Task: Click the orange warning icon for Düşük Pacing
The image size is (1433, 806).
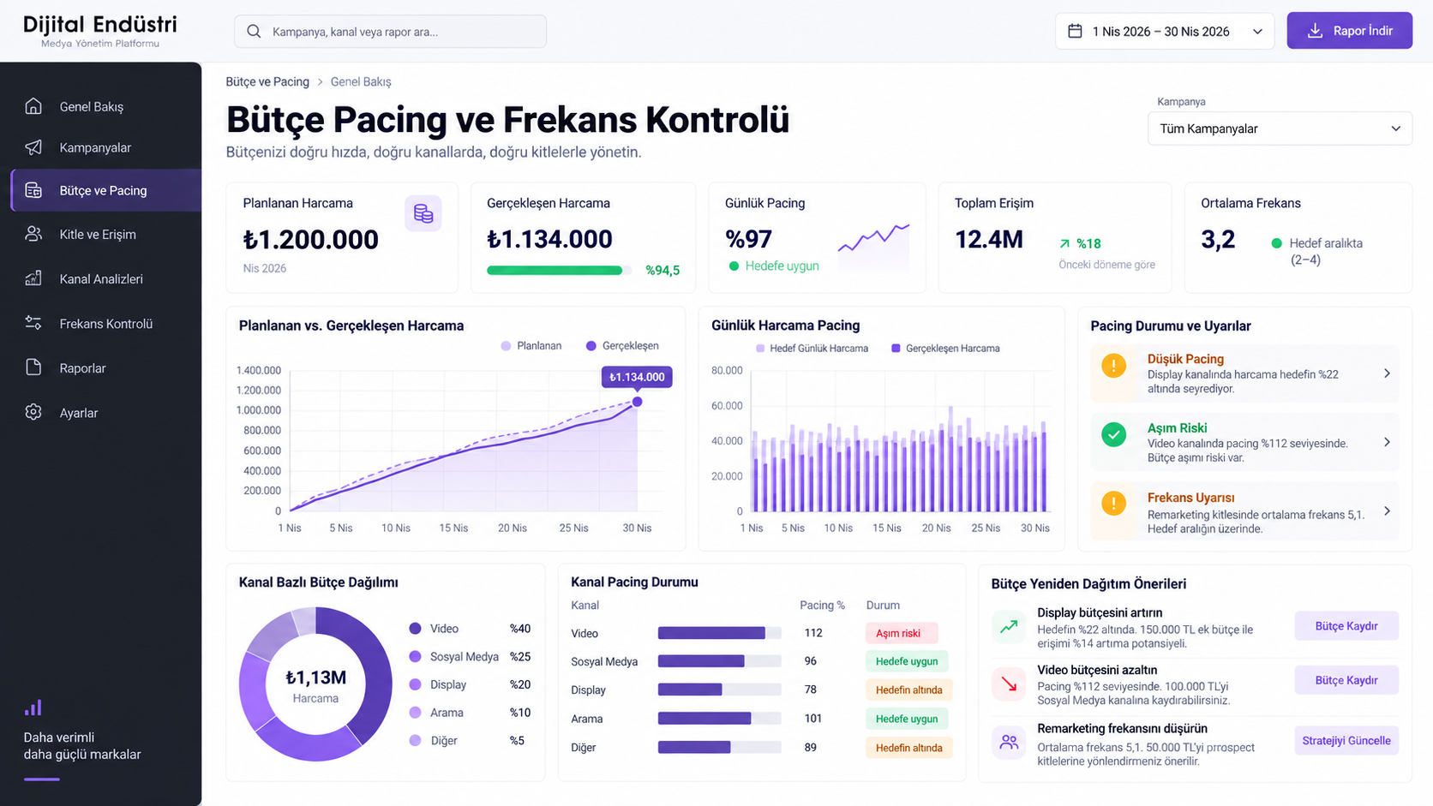Action: click(x=1113, y=366)
